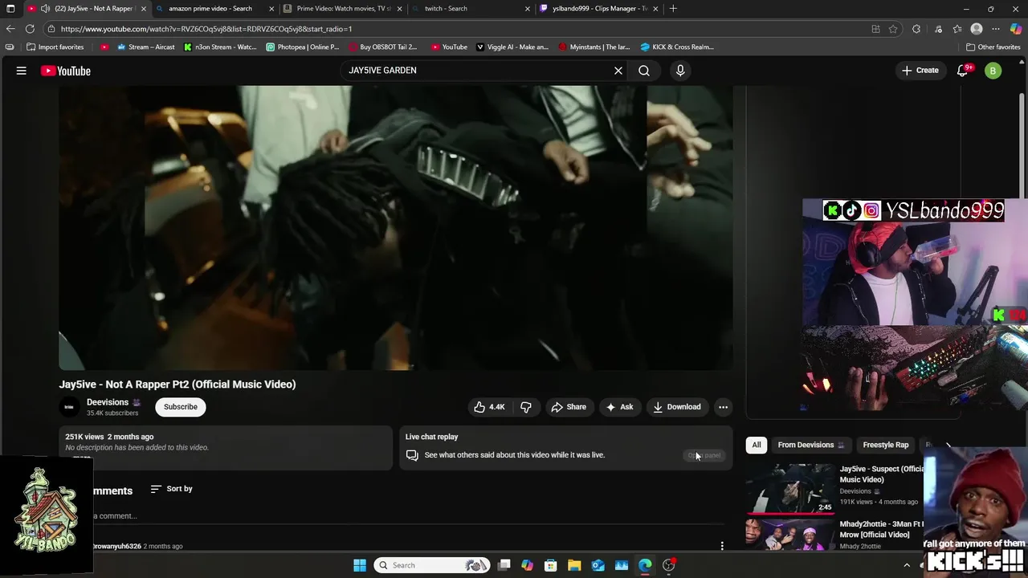This screenshot has width=1028, height=578.
Task: Open the Sort by comments dropdown
Action: tap(171, 489)
